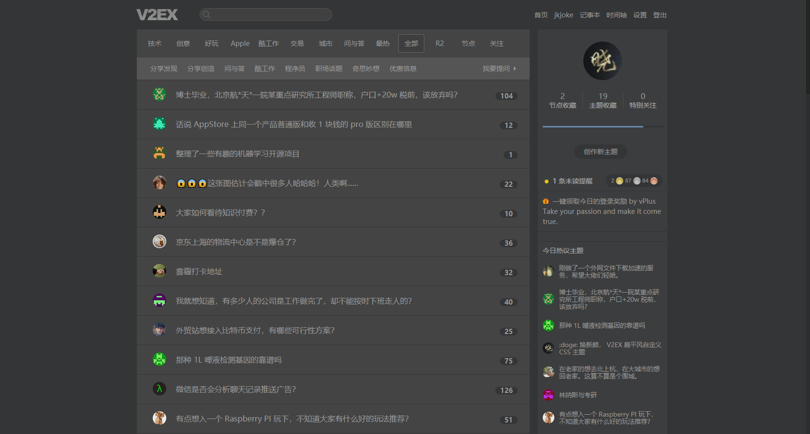This screenshot has width=810, height=434.
Task: Switch to the Apple tab
Action: pos(240,43)
